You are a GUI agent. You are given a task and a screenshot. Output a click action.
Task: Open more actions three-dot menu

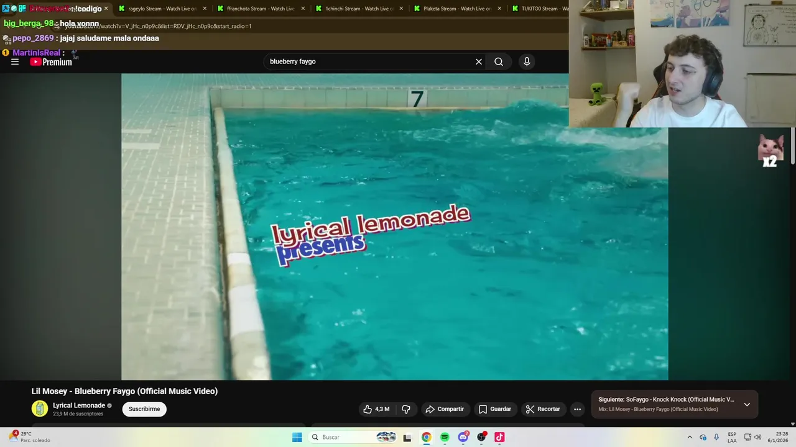tap(577, 409)
